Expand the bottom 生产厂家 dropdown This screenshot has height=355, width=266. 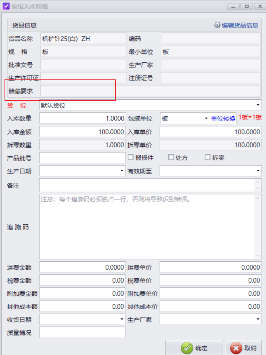point(258,319)
